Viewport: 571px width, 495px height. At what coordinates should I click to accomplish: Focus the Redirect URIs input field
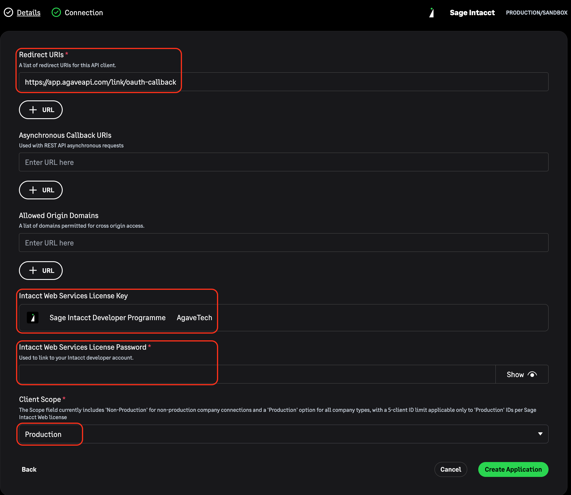point(284,82)
